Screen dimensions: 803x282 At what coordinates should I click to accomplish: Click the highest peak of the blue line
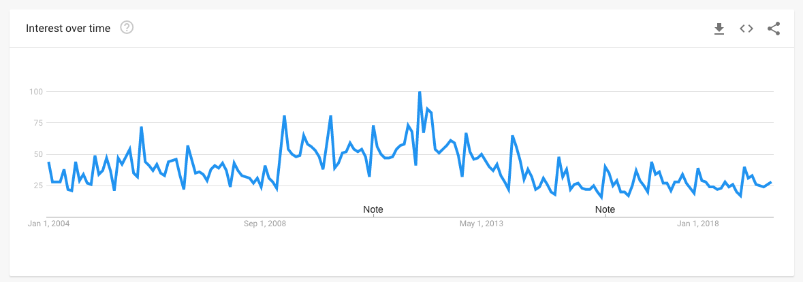420,92
